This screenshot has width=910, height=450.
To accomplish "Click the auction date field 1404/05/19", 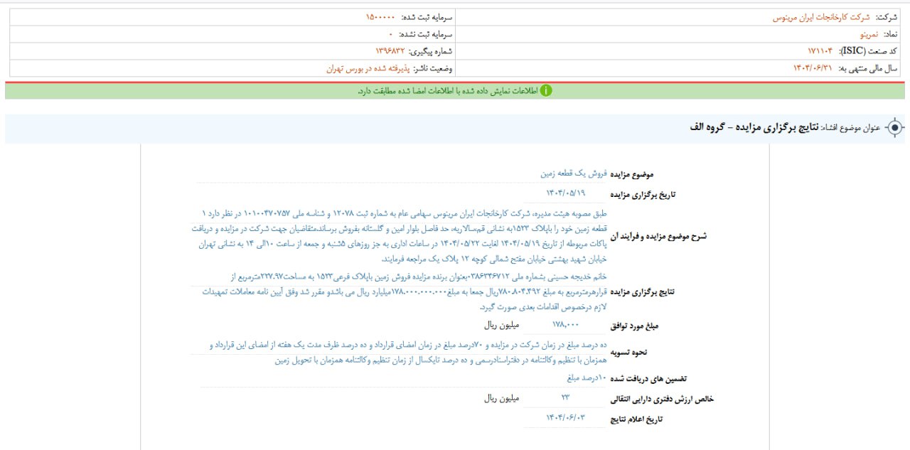I will click(565, 193).
